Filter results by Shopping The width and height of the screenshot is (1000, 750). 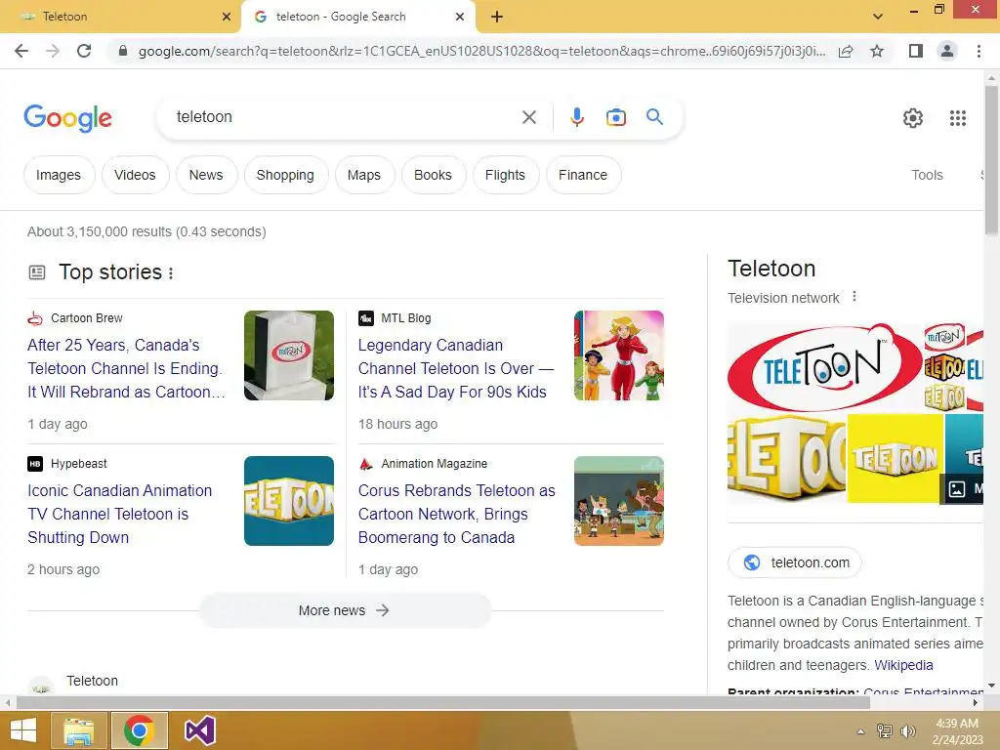(285, 175)
